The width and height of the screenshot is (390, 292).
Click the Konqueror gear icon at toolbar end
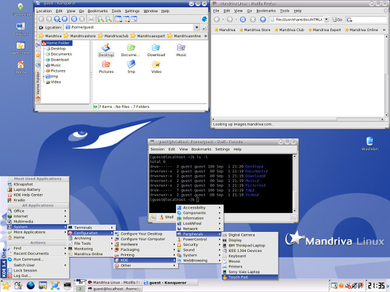click(x=204, y=19)
